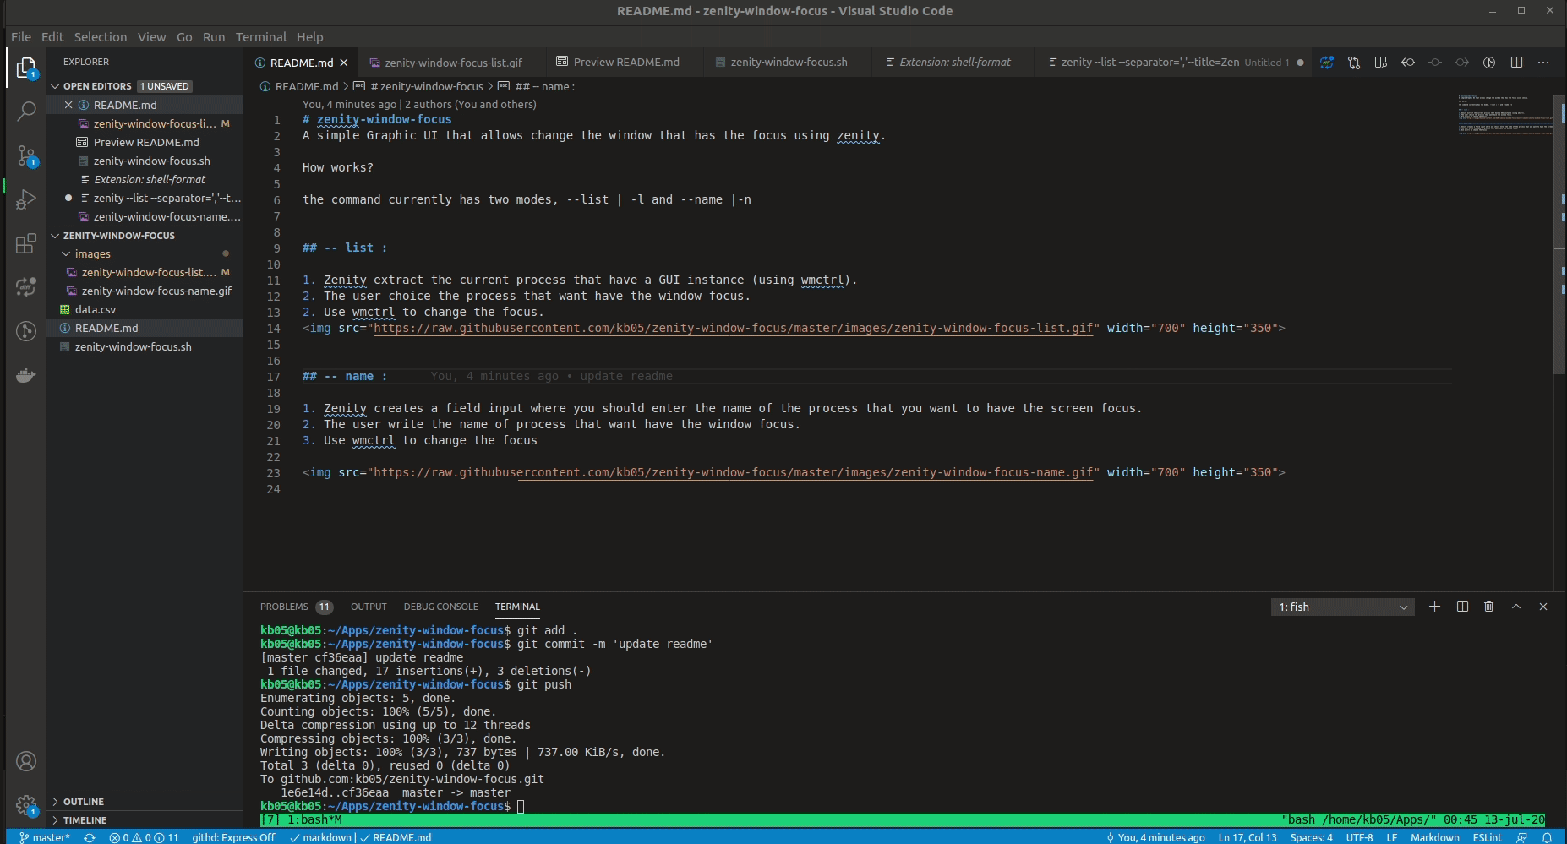Kill the terminal with trash icon
Image resolution: width=1567 pixels, height=844 pixels.
(1489, 607)
